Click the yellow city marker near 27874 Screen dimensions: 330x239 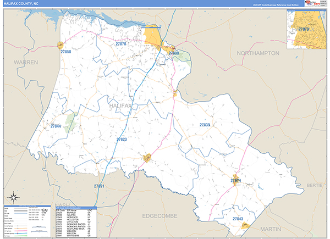(x=235, y=183)
